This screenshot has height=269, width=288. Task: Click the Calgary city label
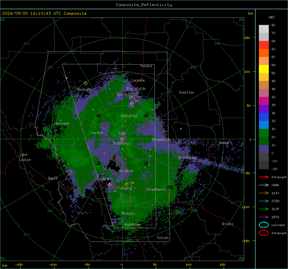pos(125,188)
